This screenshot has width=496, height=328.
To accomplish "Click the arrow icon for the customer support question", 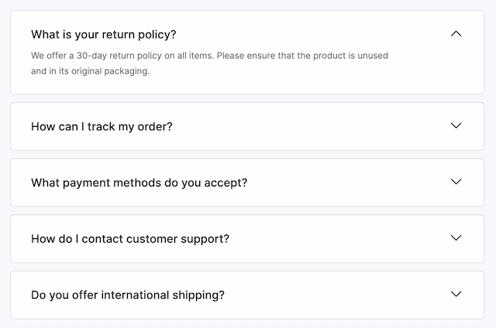I will pos(456,238).
